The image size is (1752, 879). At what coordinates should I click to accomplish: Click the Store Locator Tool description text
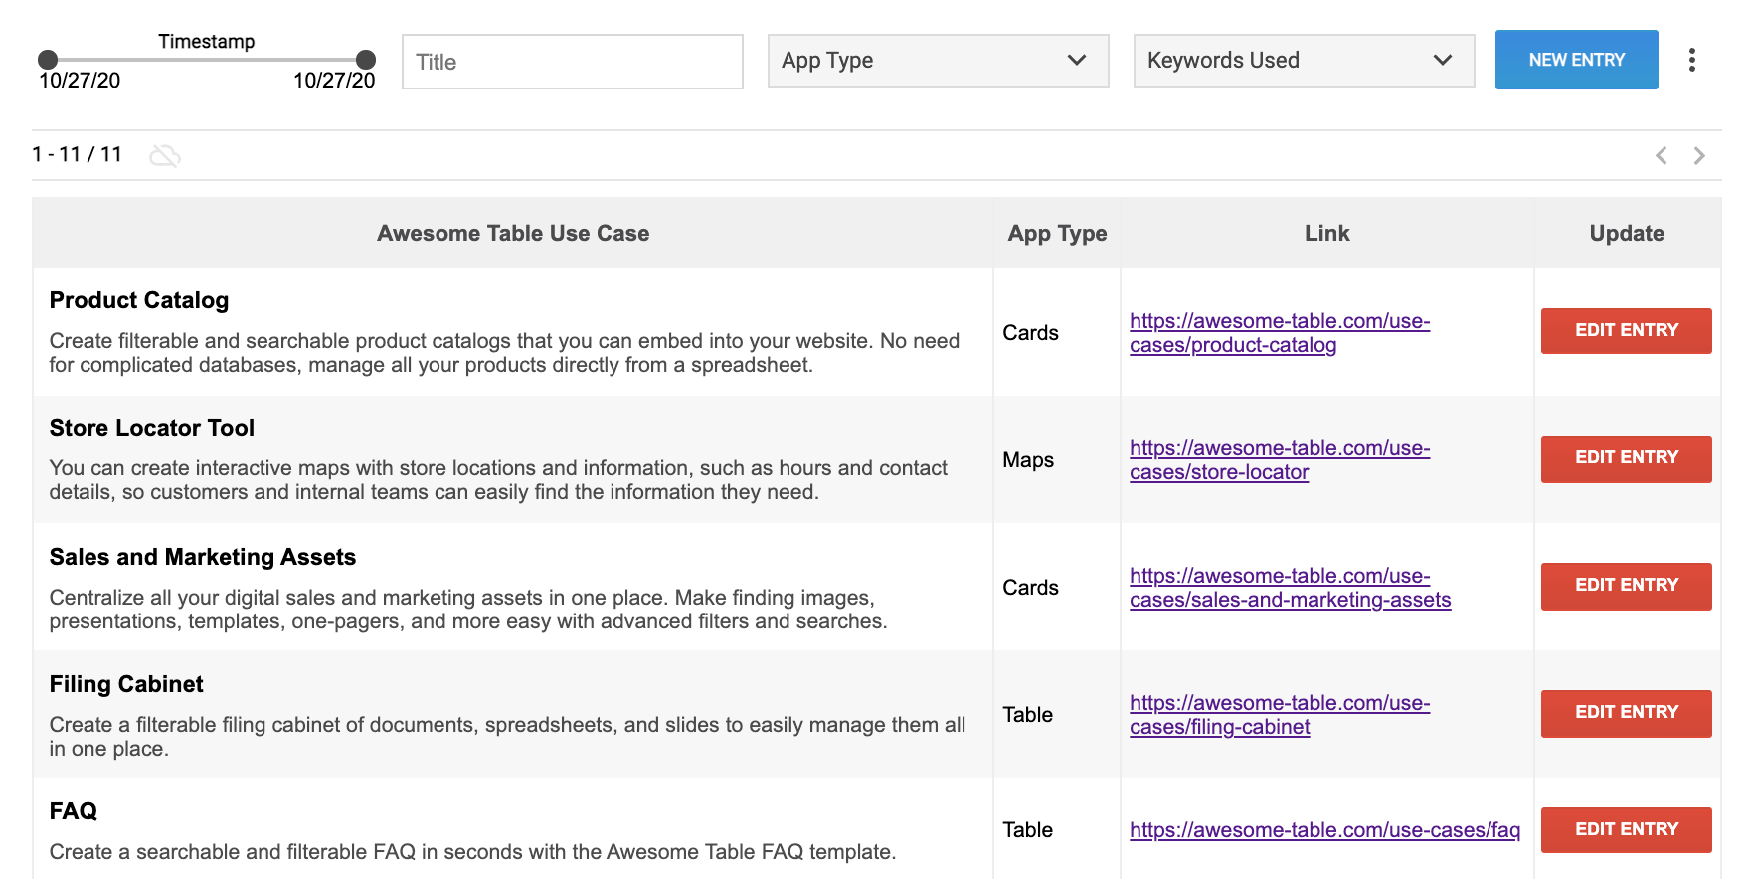[498, 480]
